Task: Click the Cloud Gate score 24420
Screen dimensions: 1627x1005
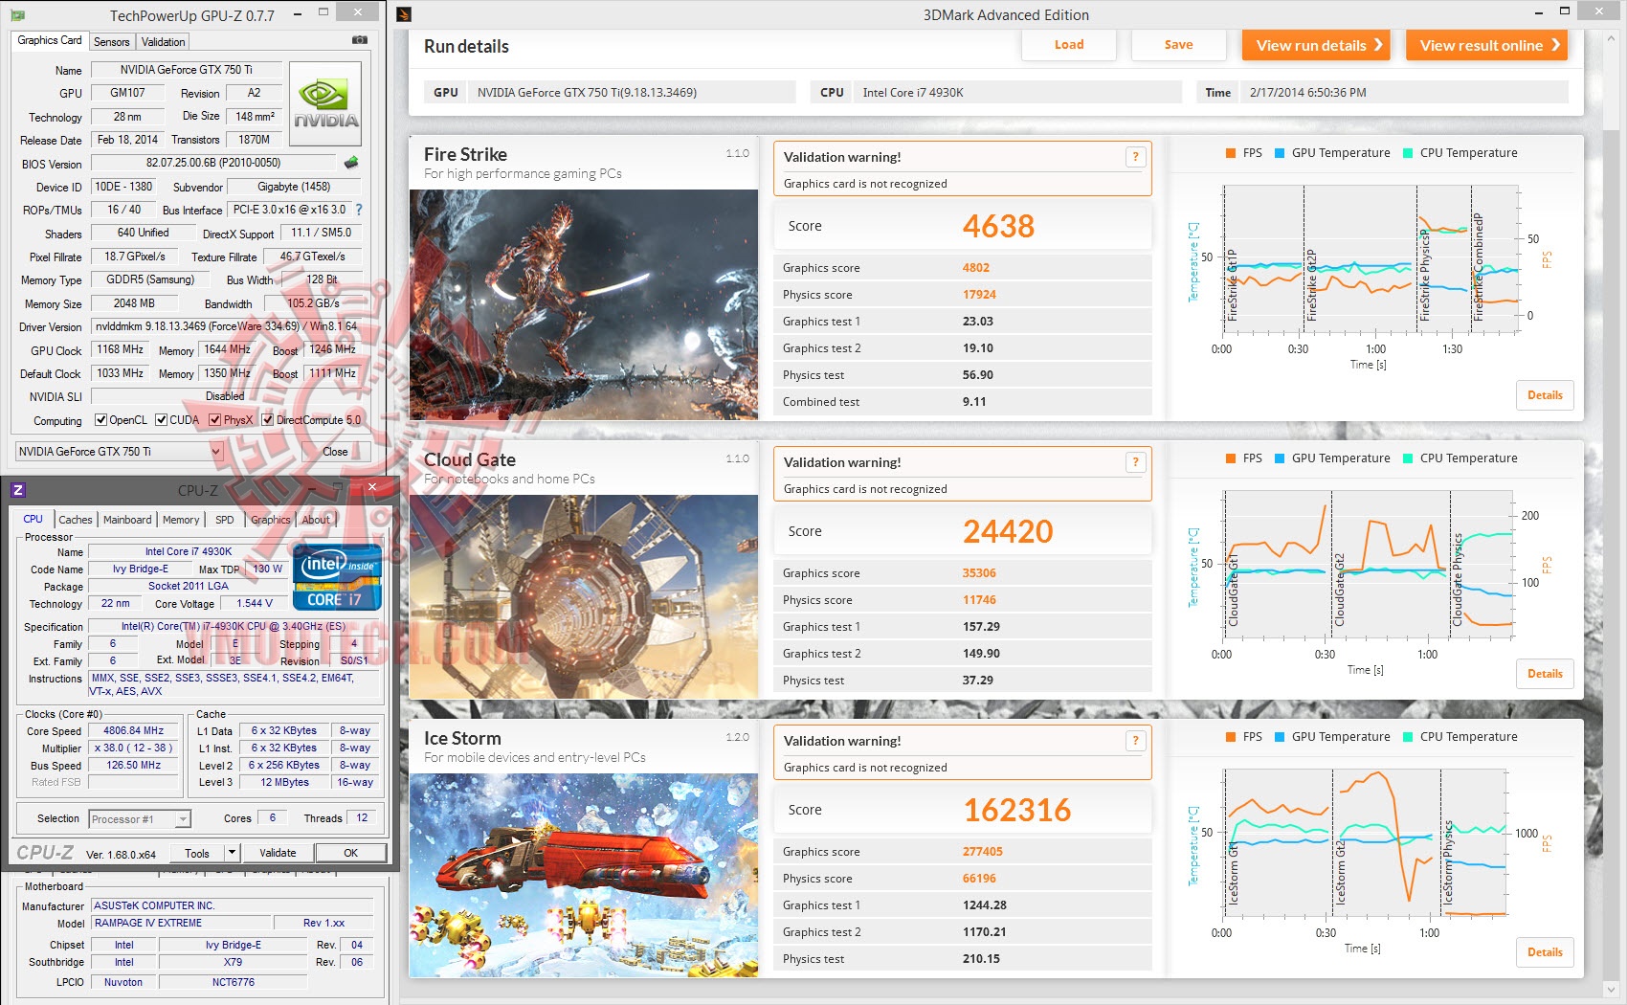Action: 1008,531
